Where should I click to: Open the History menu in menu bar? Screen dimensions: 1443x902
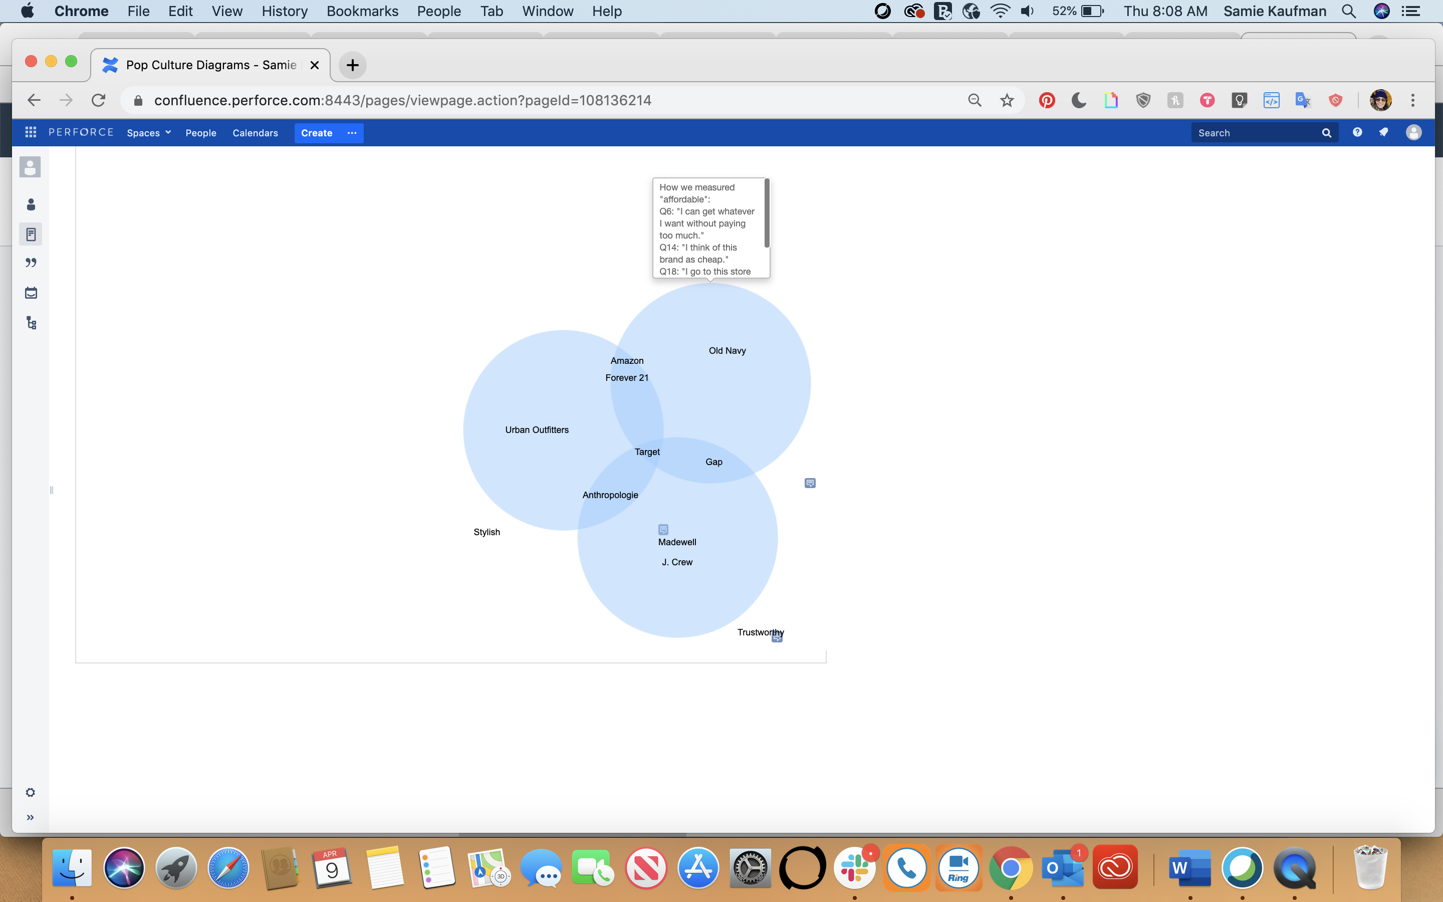pos(285,11)
